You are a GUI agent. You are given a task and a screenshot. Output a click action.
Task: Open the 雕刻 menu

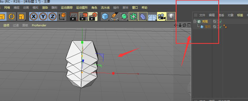(54, 8)
